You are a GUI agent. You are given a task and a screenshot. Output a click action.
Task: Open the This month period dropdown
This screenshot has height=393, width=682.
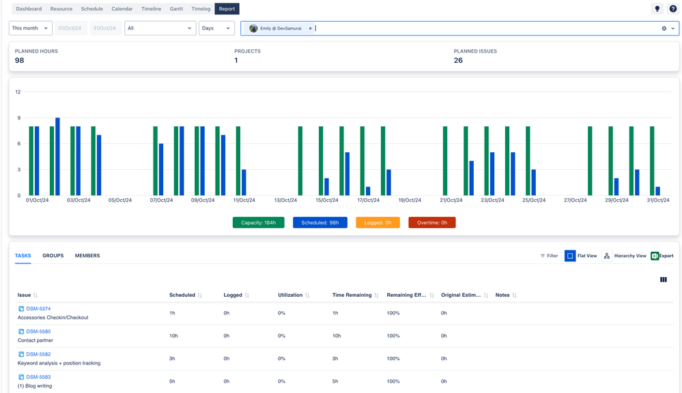point(31,28)
